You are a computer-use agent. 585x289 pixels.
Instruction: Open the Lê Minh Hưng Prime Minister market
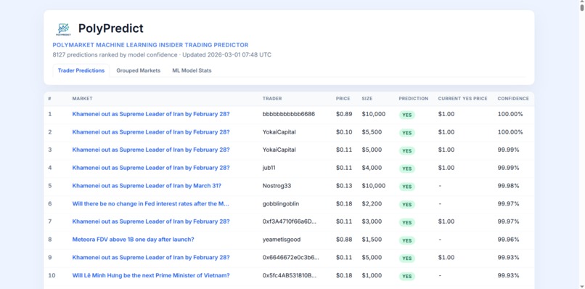tap(151, 275)
